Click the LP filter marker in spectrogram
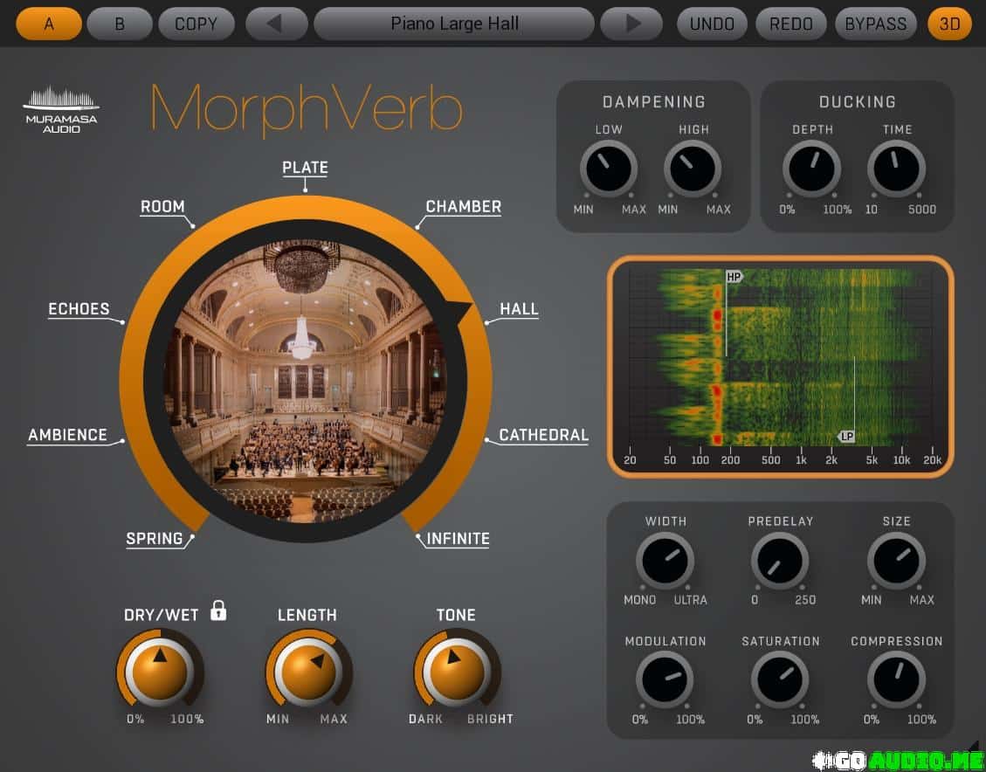Image resolution: width=986 pixels, height=772 pixels. pos(846,436)
